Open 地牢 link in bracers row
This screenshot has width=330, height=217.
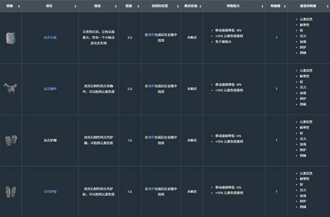[x=151, y=138]
